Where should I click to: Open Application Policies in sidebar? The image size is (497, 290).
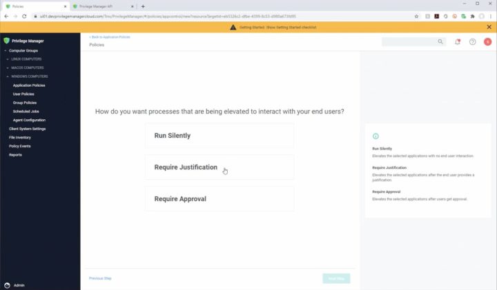(x=29, y=85)
